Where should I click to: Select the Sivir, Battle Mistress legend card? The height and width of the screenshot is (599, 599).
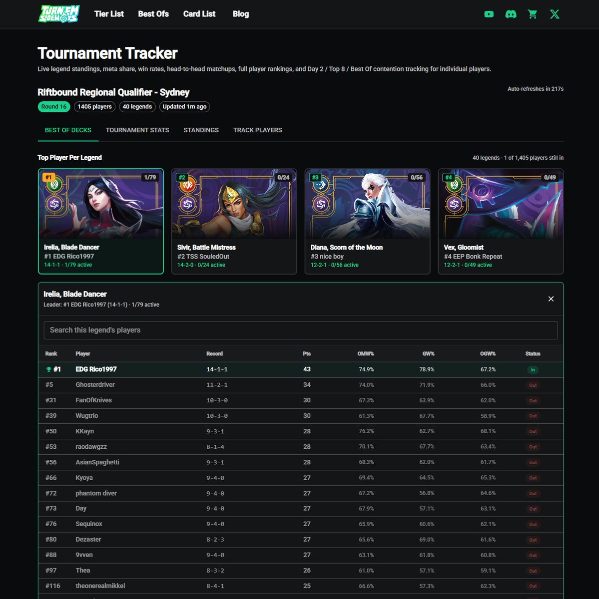coord(234,221)
